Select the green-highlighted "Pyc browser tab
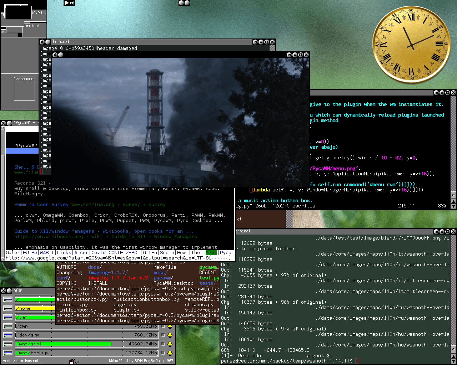 (x=211, y=253)
